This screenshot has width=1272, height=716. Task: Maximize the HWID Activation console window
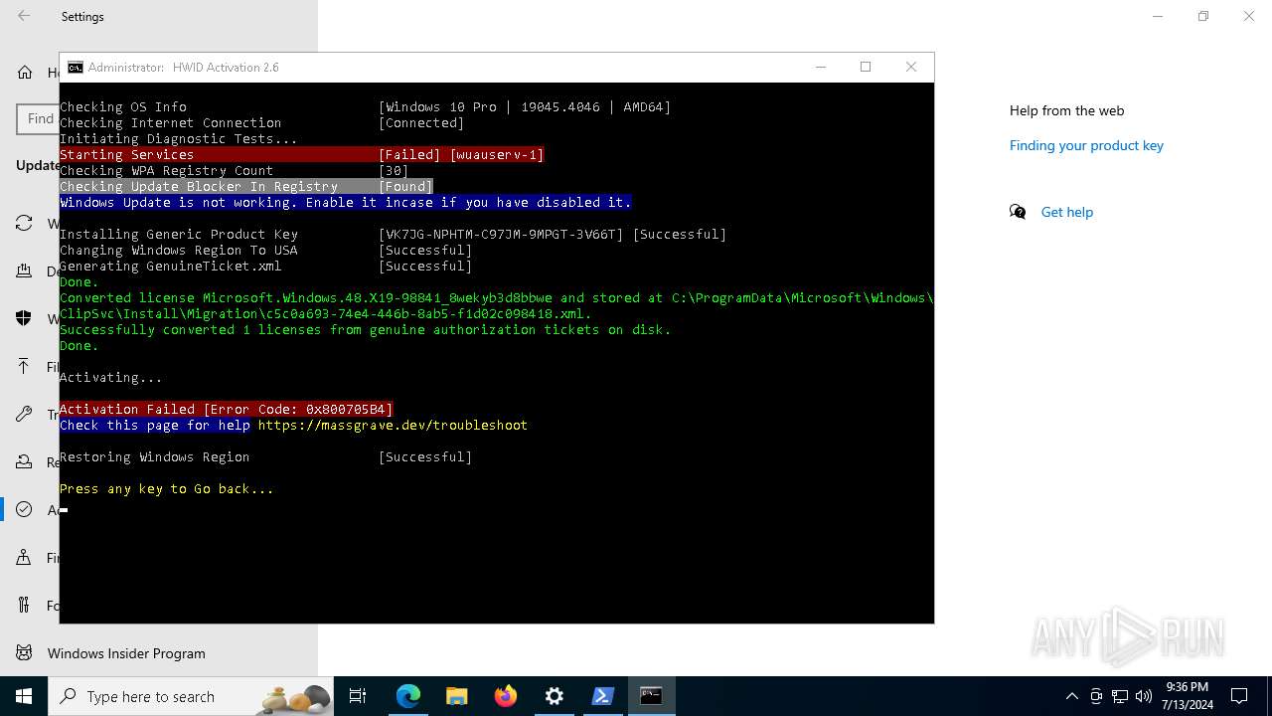[x=866, y=67]
